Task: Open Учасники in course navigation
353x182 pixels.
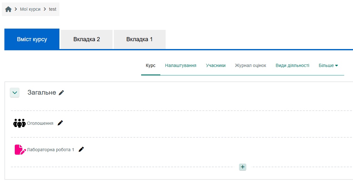Action: coord(216,65)
